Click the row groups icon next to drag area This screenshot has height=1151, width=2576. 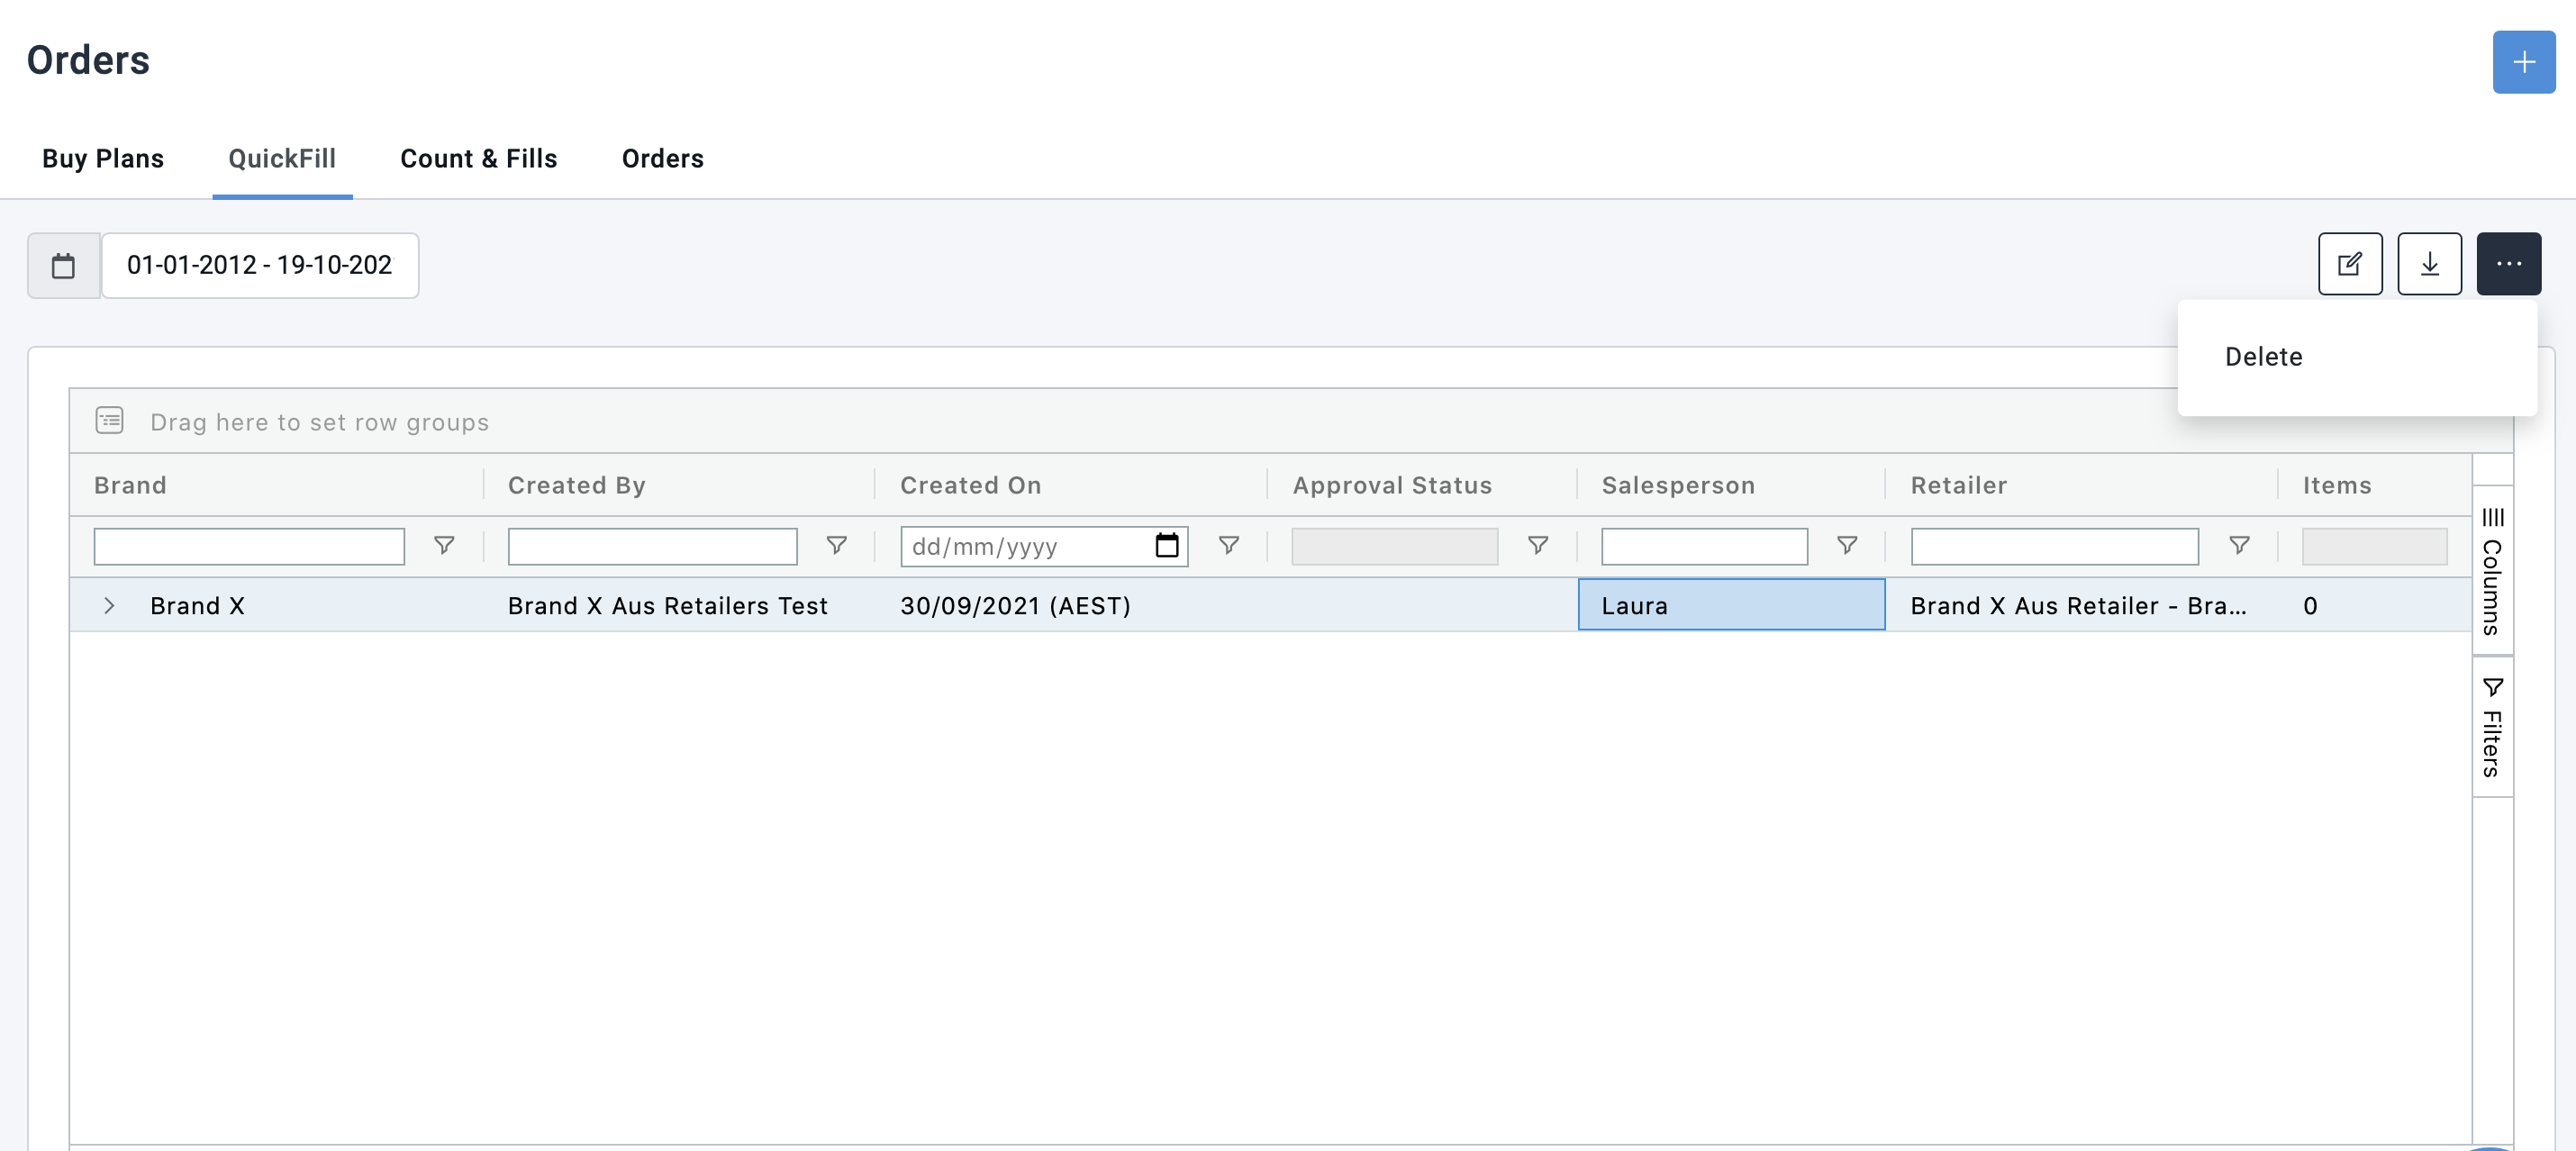pyautogui.click(x=108, y=421)
